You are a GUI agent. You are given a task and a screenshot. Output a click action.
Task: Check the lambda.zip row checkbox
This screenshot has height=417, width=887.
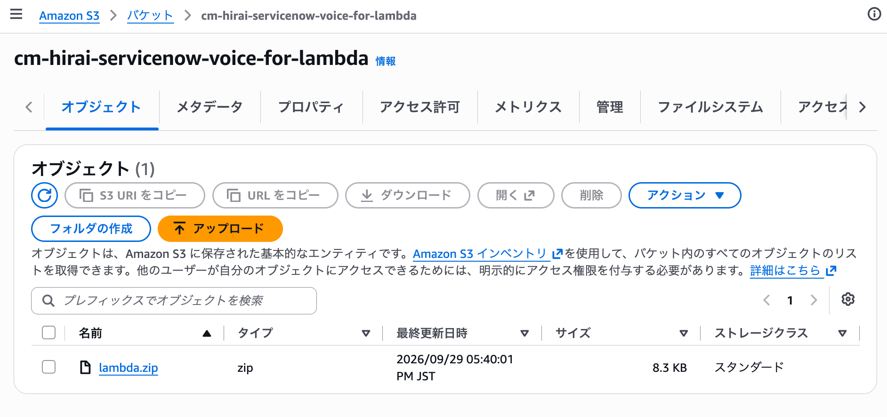coord(49,367)
